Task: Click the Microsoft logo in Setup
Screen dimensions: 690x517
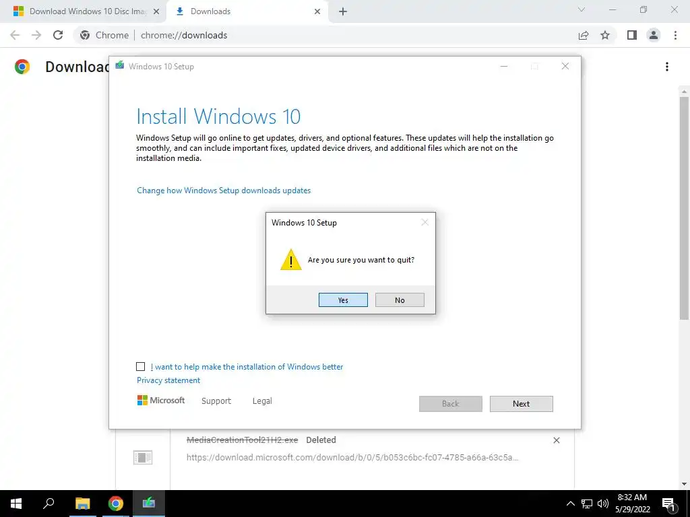Action: [x=161, y=401]
